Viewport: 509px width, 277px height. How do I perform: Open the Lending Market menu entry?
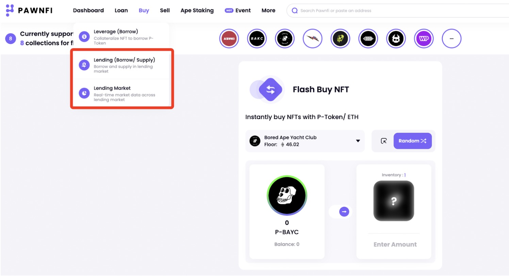124,93
